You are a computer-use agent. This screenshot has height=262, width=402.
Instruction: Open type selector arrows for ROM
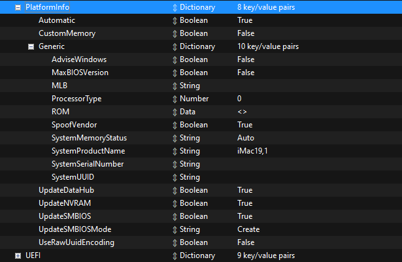tap(175, 112)
